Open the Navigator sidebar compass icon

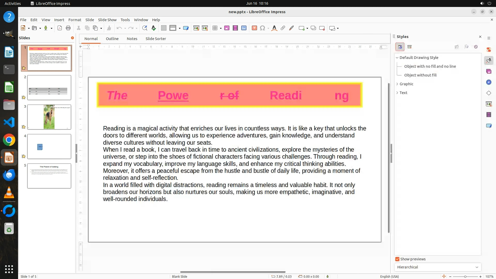(489, 82)
